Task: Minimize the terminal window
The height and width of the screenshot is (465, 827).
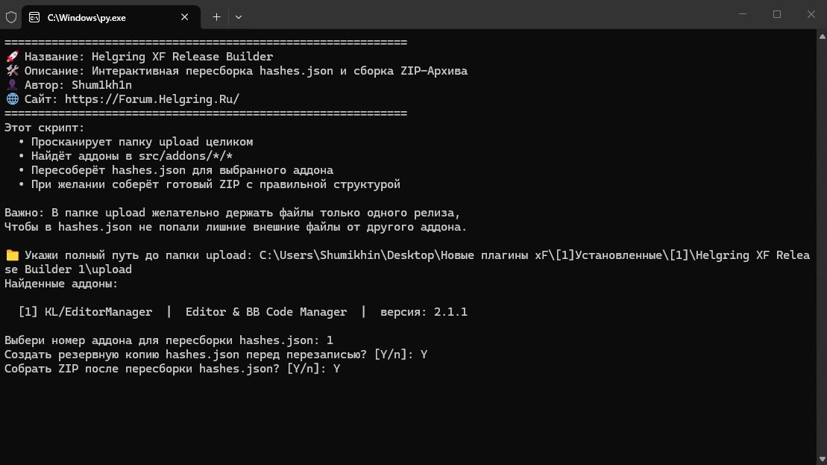Action: [x=743, y=14]
